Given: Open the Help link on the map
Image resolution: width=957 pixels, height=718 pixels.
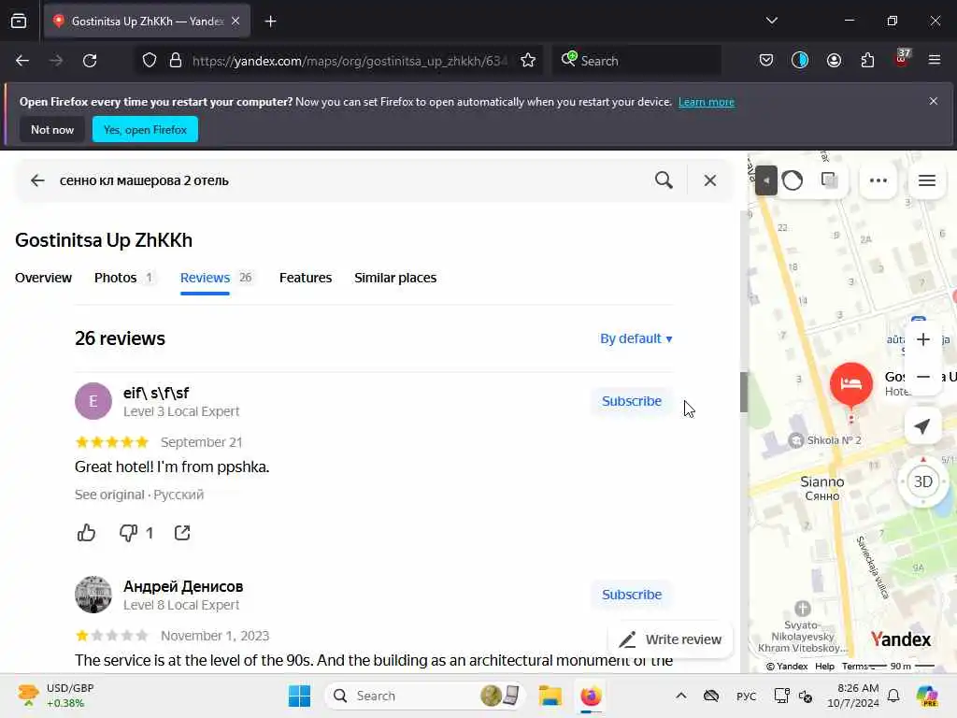Looking at the screenshot, I should point(824,666).
